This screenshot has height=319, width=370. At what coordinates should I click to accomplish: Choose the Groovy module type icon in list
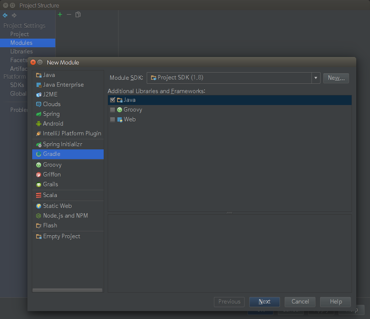tap(39, 165)
